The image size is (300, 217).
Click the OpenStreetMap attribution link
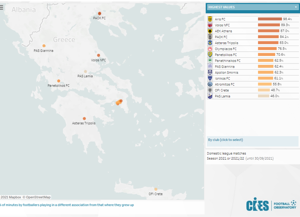click(x=38, y=197)
